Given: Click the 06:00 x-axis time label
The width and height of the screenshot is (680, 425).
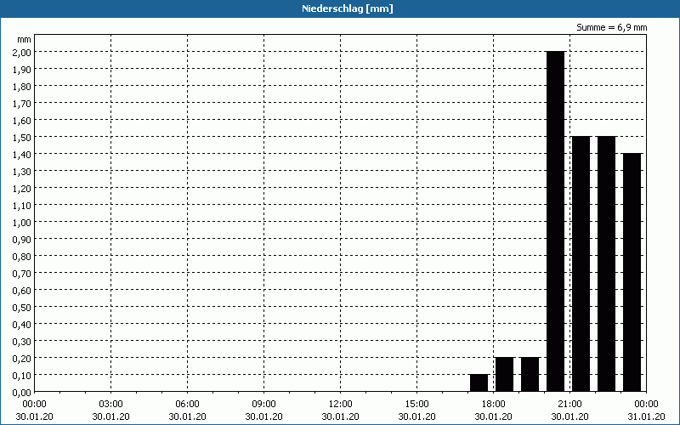Looking at the screenshot, I should click(187, 405).
